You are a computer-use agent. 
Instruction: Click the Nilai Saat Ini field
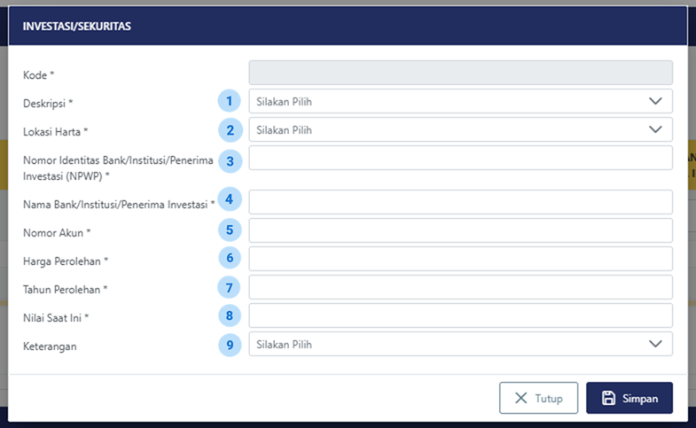tap(460, 315)
